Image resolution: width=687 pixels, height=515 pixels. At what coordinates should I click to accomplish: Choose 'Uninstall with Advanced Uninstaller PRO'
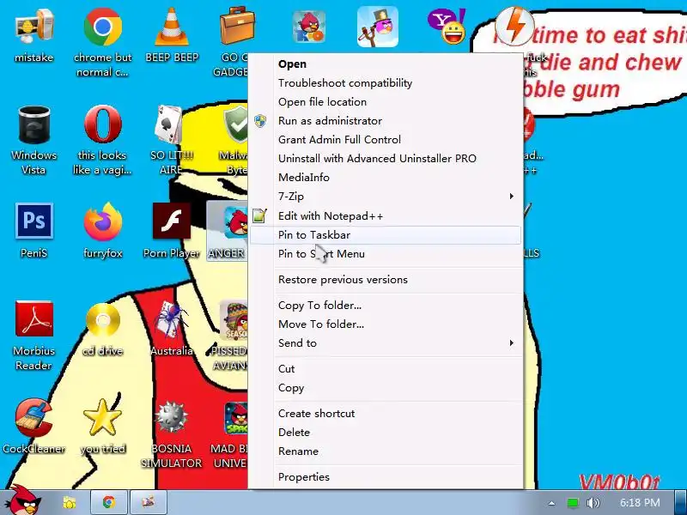coord(386,158)
